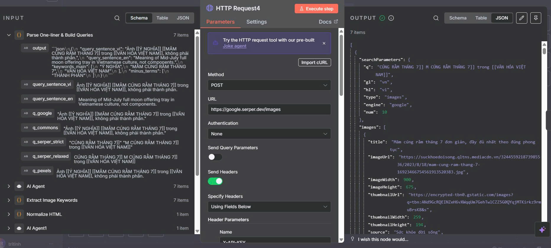Click the string type icon beside q_pexels
Image resolution: width=551 pixels, height=248 pixels.
(26, 171)
